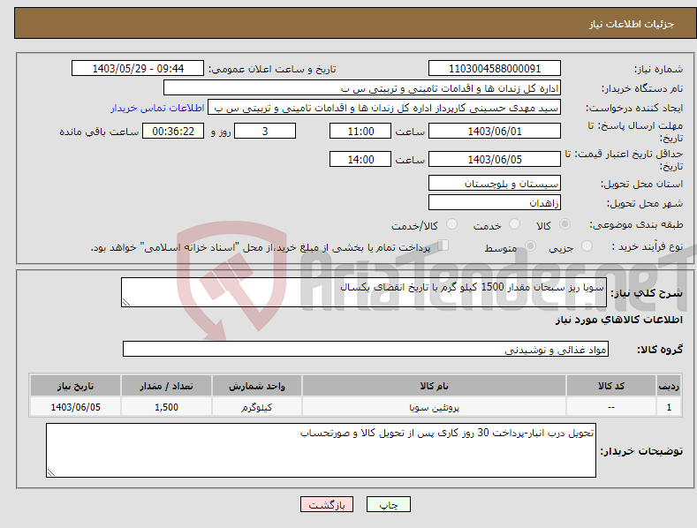697x528 pixels.
Task: Select the کالا radio button
Action: click(x=564, y=224)
